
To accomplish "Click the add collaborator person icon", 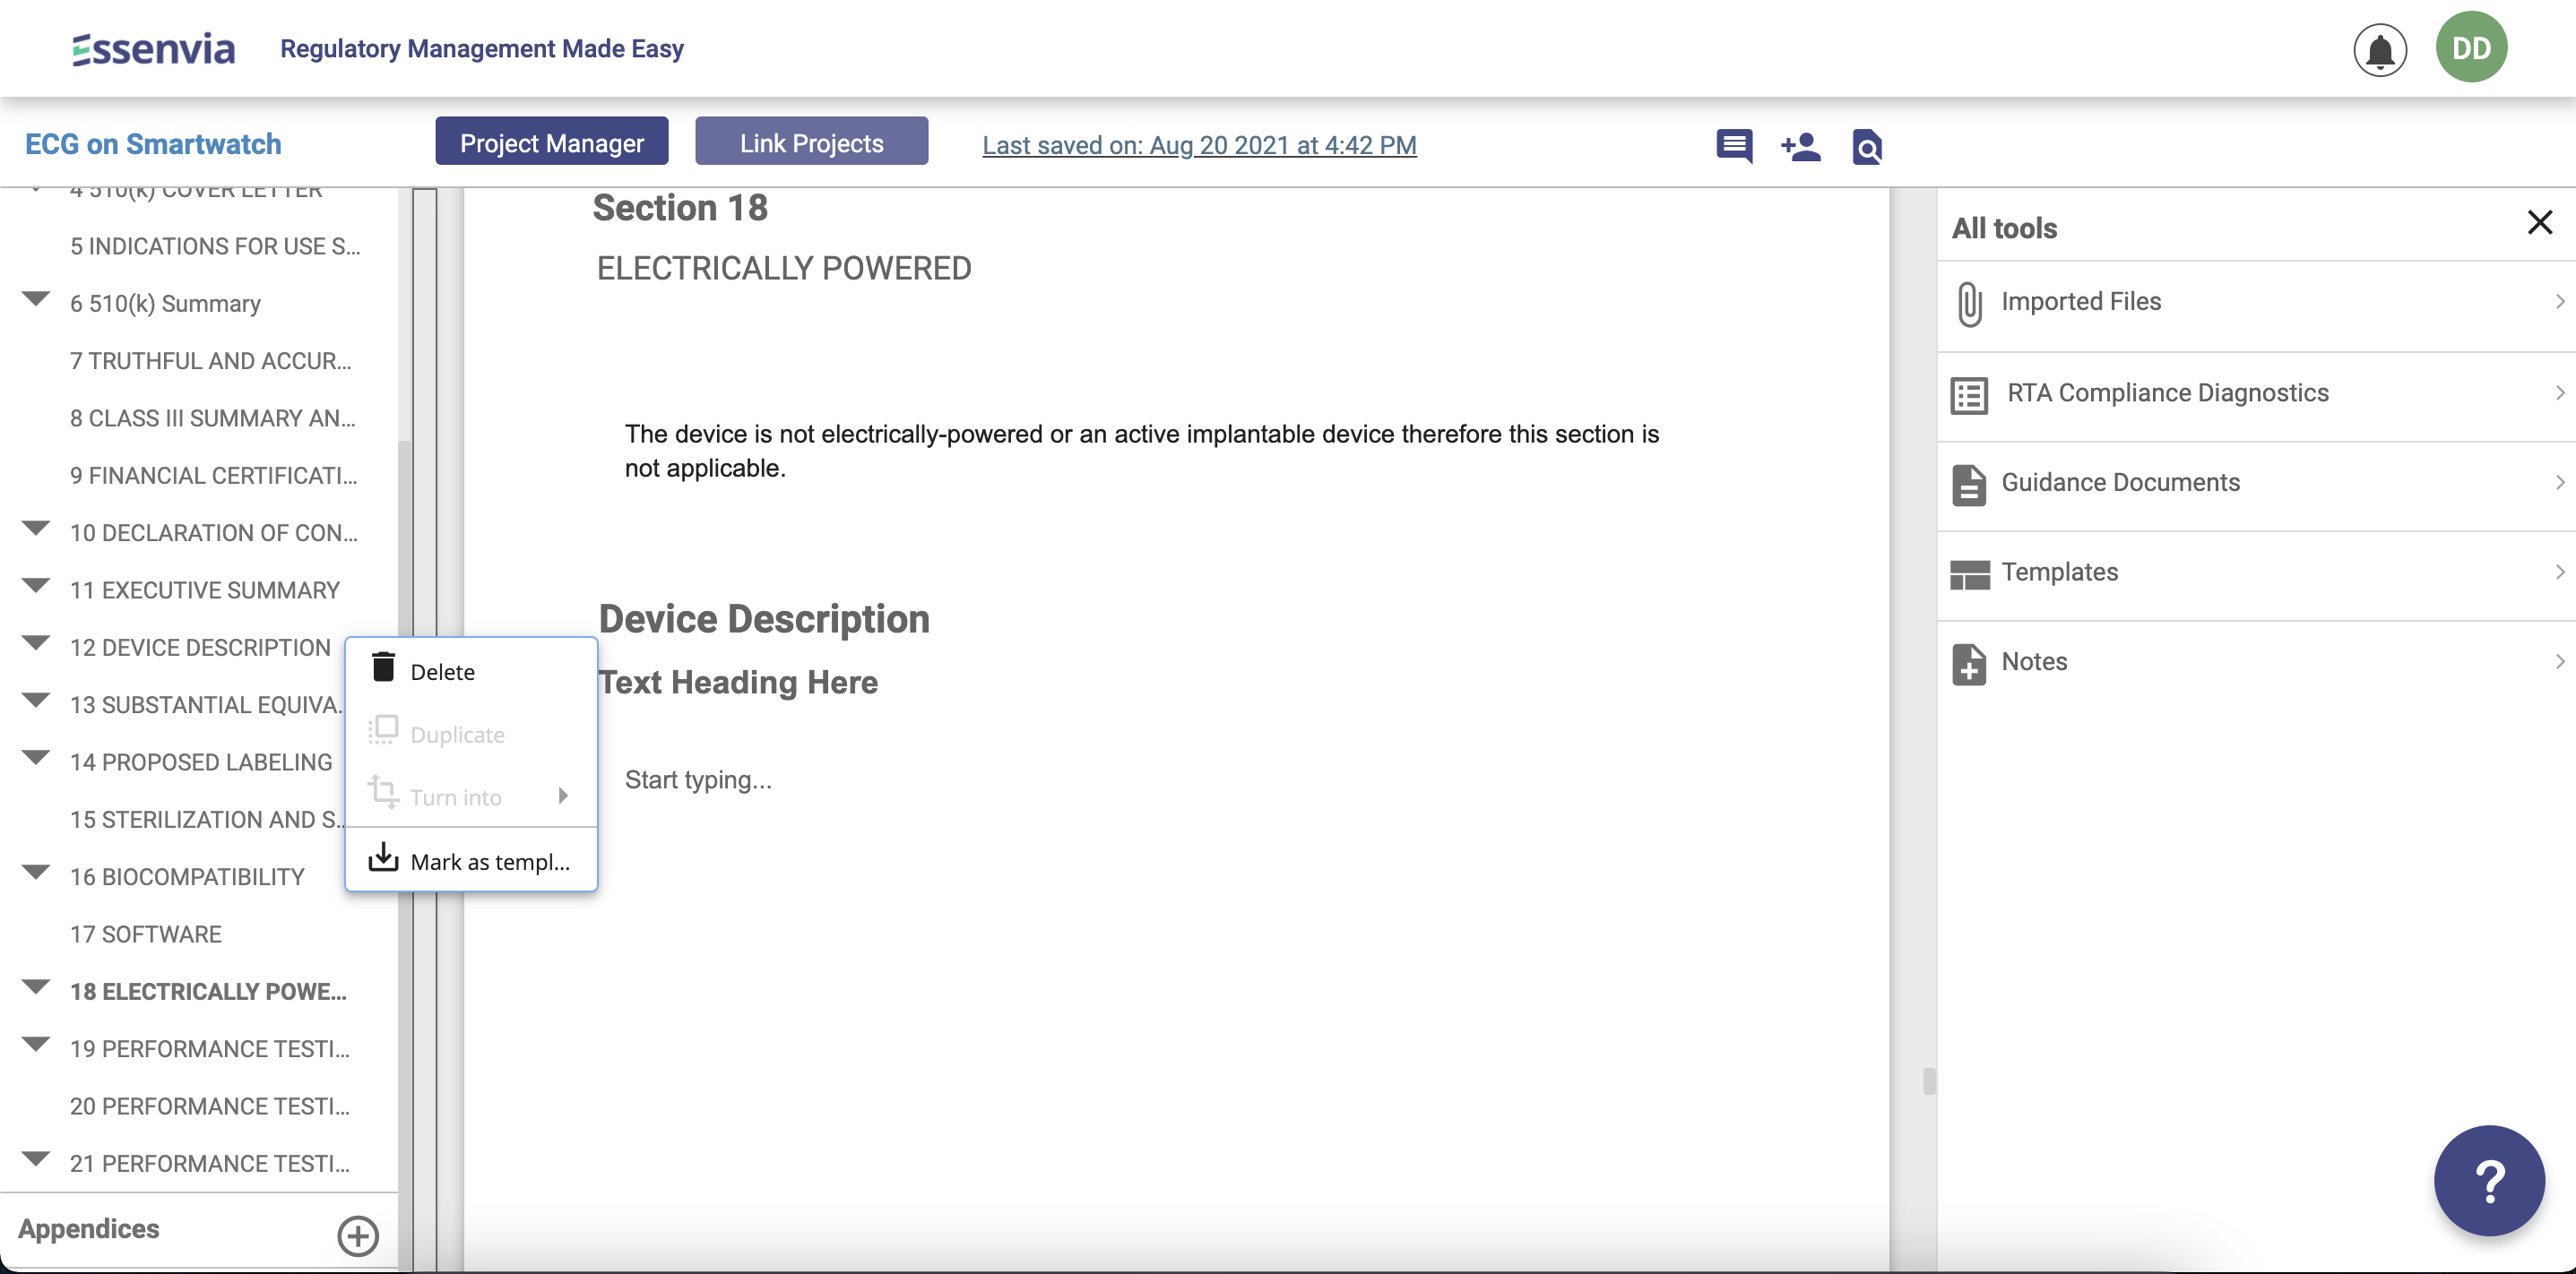I will coord(1800,146).
